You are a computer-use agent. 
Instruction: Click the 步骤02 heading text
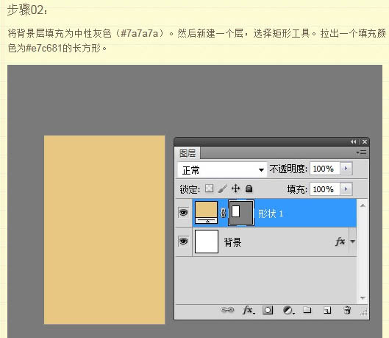[26, 10]
